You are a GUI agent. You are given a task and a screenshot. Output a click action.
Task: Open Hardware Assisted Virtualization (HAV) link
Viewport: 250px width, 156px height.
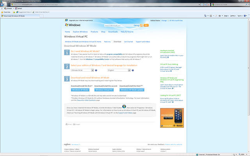click(x=168, y=51)
